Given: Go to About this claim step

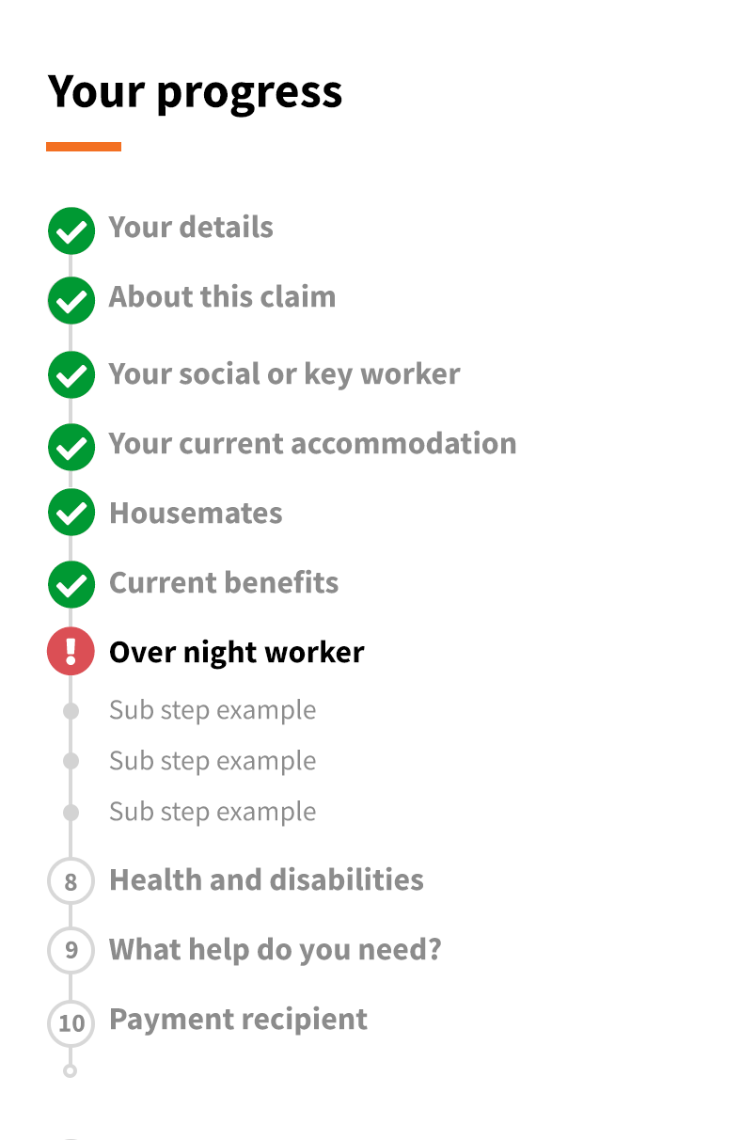Looking at the screenshot, I should point(222,297).
